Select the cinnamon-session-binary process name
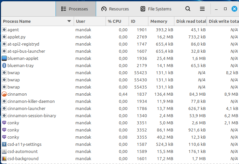 (32, 116)
